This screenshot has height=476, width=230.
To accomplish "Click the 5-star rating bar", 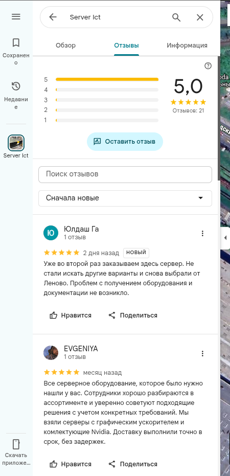I will tap(107, 80).
